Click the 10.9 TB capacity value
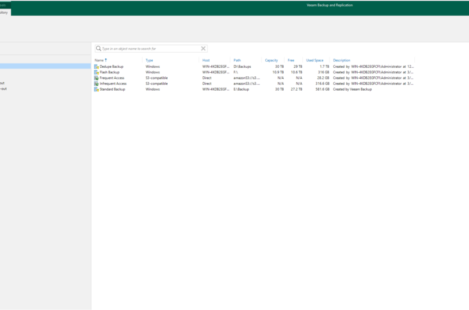Image resolution: width=469 pixels, height=310 pixels. pos(278,72)
